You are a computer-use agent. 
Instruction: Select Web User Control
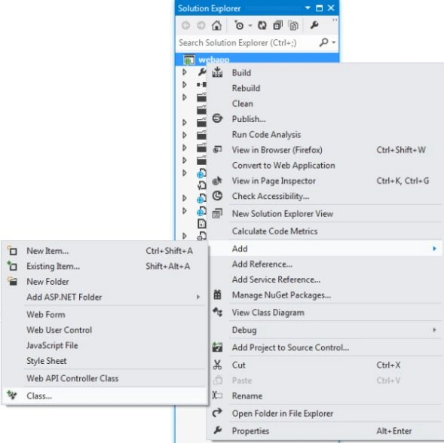(105, 330)
